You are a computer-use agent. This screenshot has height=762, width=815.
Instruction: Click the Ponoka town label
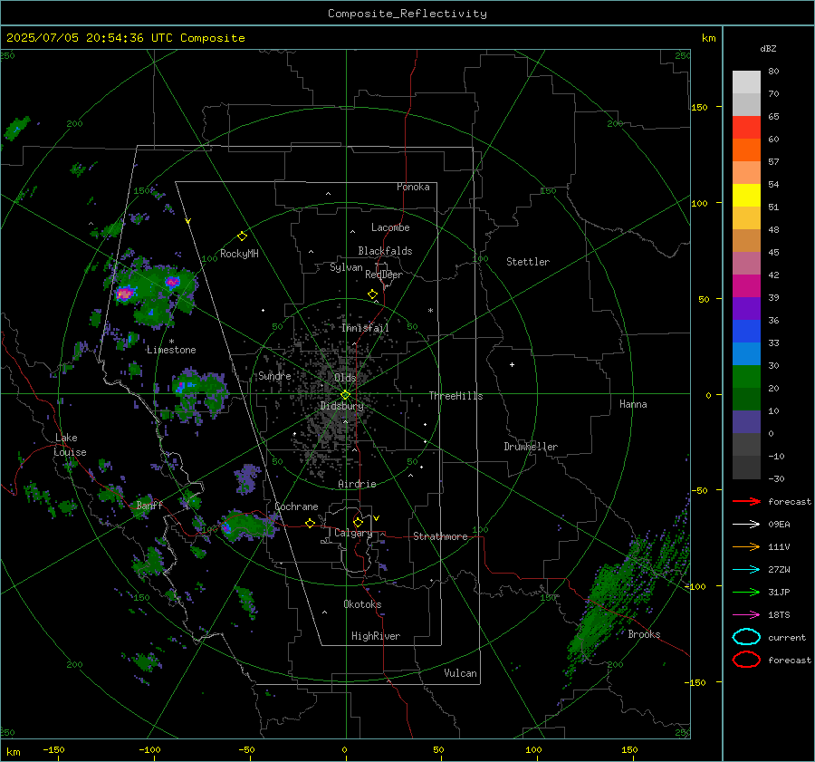coord(413,187)
